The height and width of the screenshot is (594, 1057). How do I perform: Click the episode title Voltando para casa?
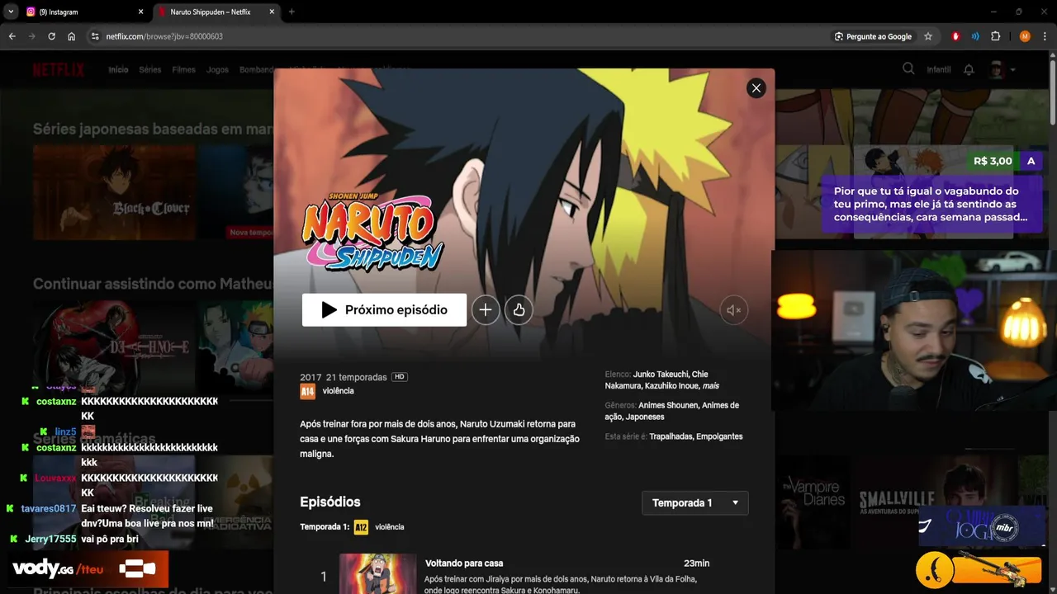click(x=464, y=563)
